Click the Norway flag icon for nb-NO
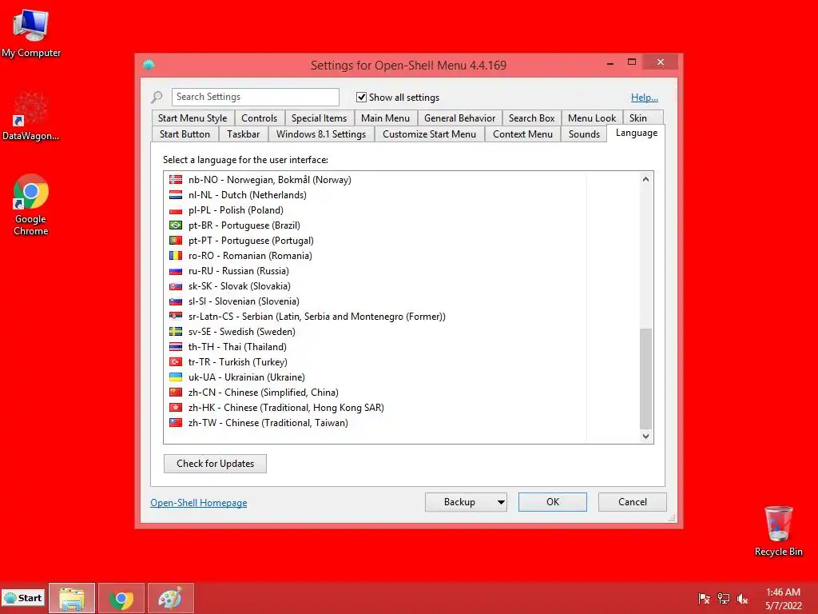This screenshot has height=614, width=818. pos(176,180)
